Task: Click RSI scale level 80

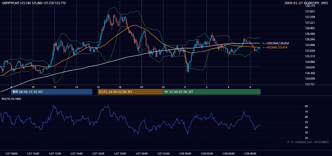Action: pyautogui.click(x=306, y=106)
